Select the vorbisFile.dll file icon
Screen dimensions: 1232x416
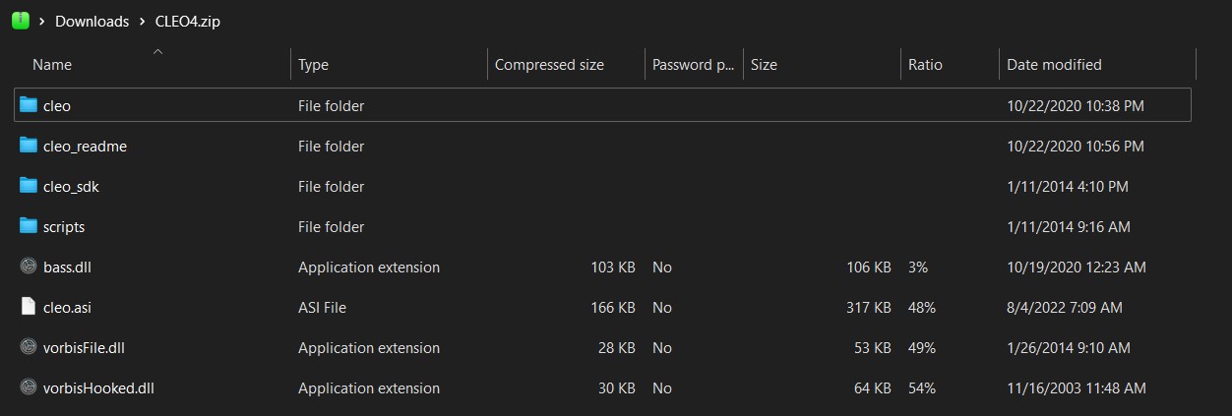(29, 347)
